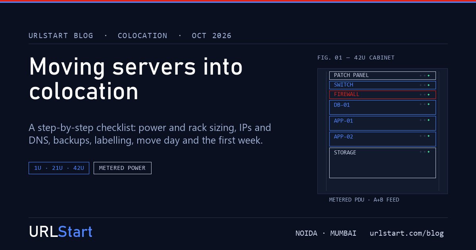Select the 'Moving servers into colocation' headline
Viewport: 476px width, 250px height.
pos(136,79)
